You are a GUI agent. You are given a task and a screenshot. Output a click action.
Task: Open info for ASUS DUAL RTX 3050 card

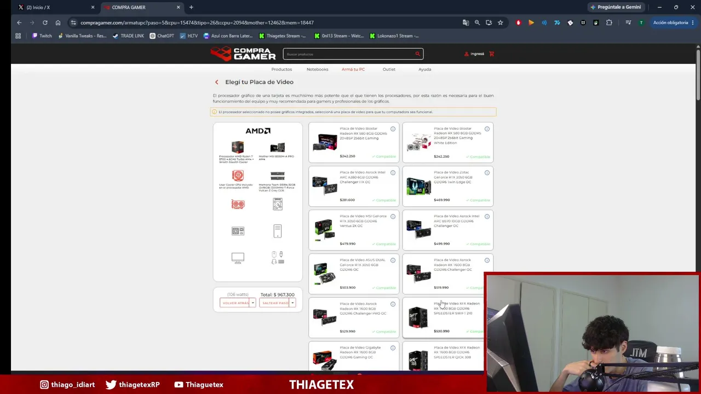pyautogui.click(x=393, y=260)
